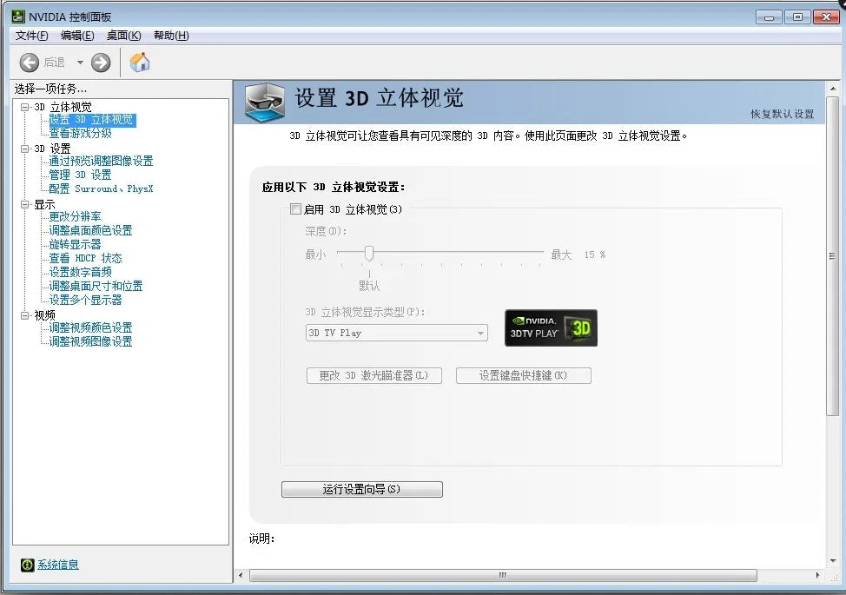Click the Back arrow icon in toolbar
The image size is (846, 595).
pos(30,63)
